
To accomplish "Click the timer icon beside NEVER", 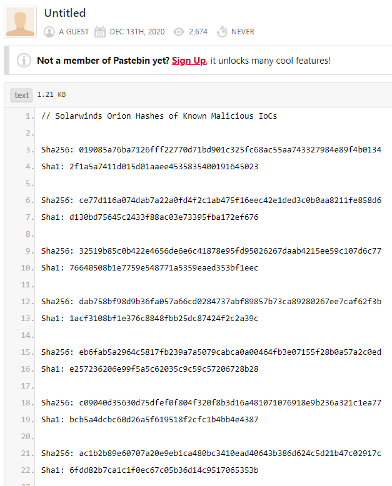I will pos(222,32).
